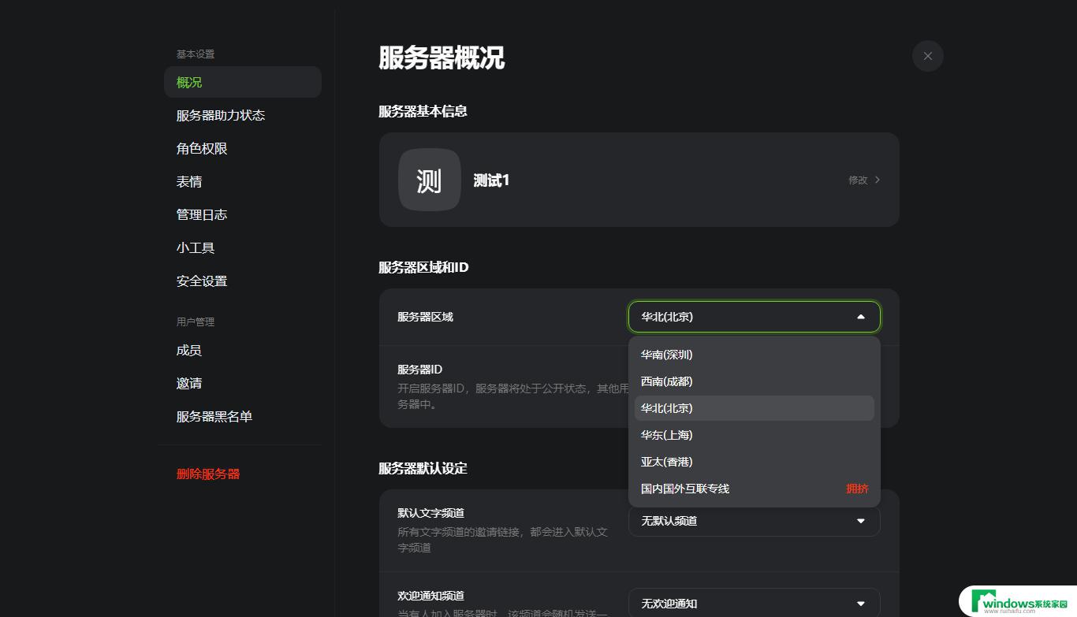The image size is (1077, 617).
Task: Go to 安全设置 page
Action: click(243, 281)
